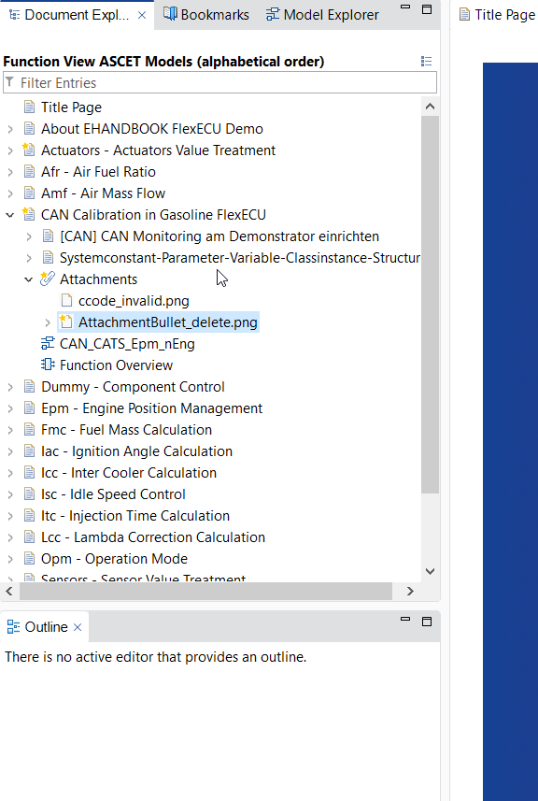Click the ccode_invalid.png file icon
Image resolution: width=538 pixels, height=801 pixels.
(x=66, y=300)
